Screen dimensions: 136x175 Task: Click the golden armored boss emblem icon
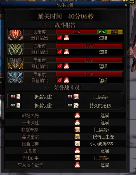coord(15,63)
